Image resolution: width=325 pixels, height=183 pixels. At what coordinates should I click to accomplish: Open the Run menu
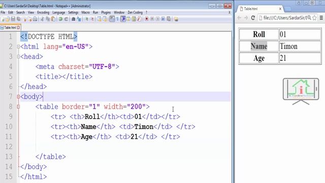coord(95,12)
